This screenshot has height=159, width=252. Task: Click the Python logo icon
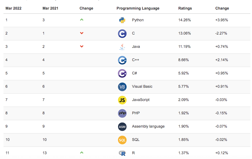(122, 20)
